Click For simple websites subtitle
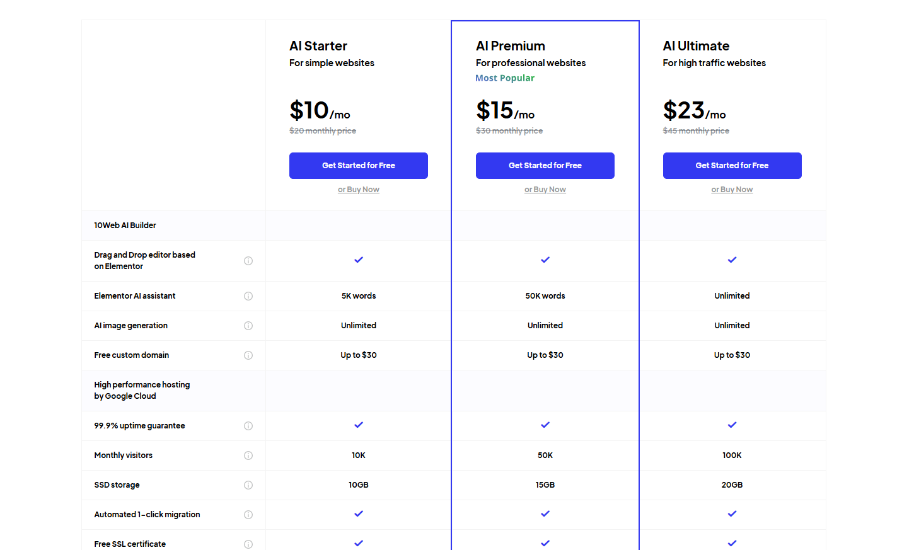The width and height of the screenshot is (914, 550). pyautogui.click(x=332, y=63)
